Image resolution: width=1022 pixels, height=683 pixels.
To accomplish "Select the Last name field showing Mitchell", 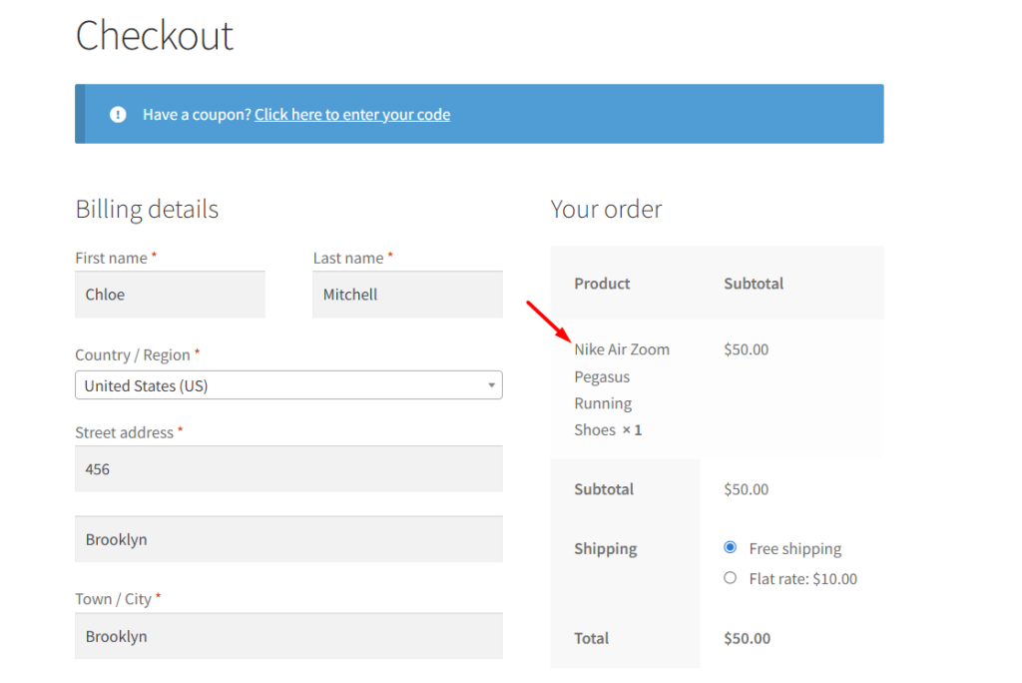I will pos(407,294).
